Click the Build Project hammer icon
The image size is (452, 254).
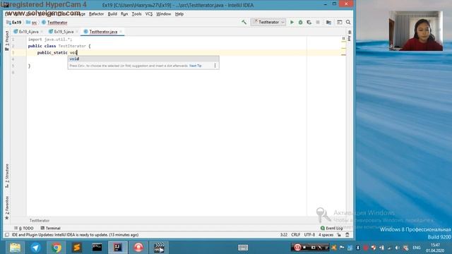tap(244, 22)
